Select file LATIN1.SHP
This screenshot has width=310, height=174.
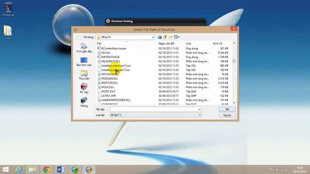[x=108, y=96]
